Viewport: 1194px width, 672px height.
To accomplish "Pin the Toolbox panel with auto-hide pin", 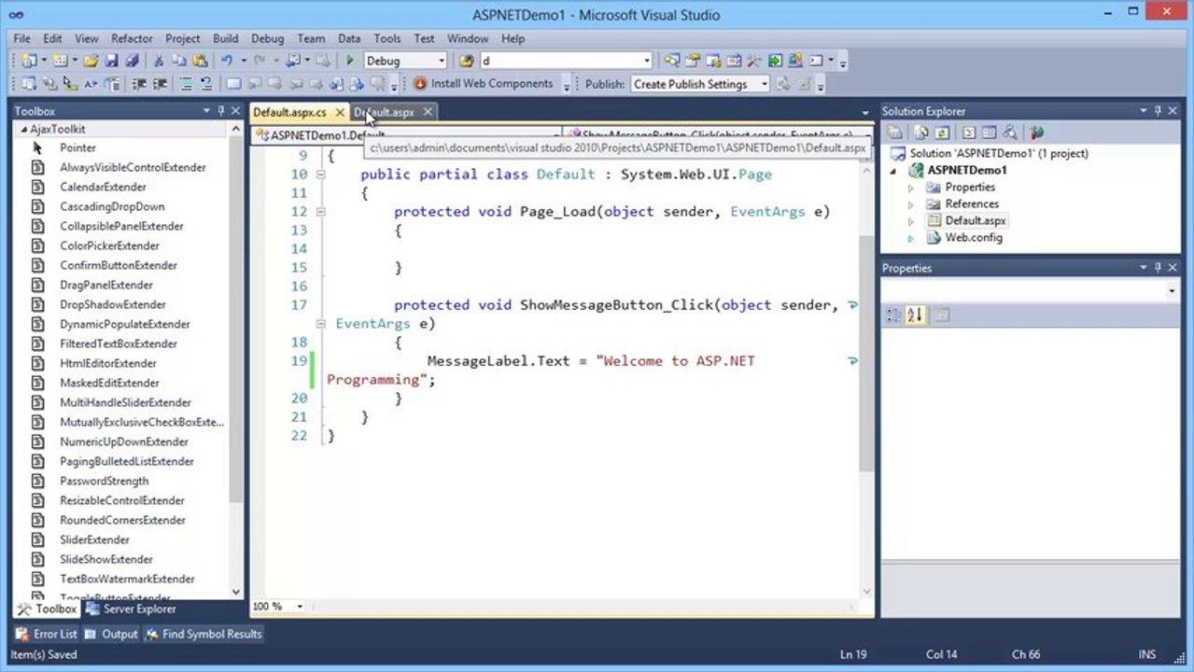I will [x=221, y=111].
